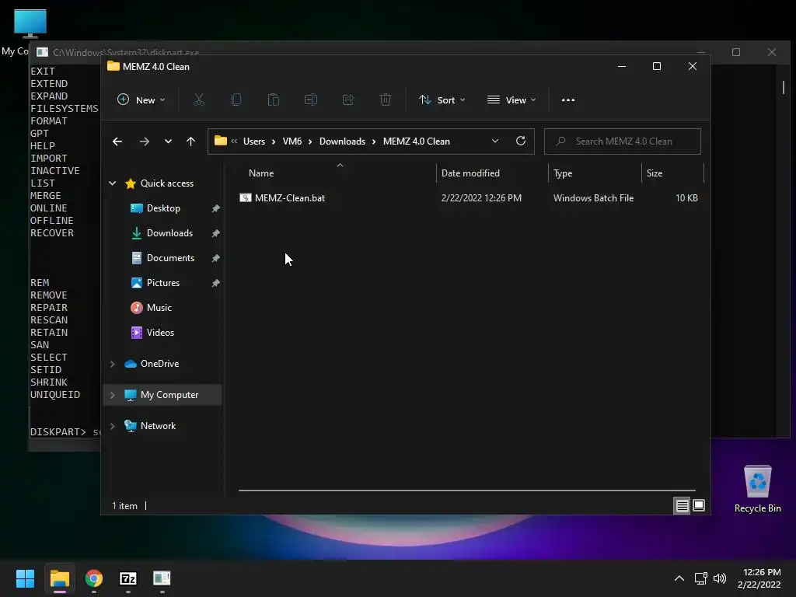Click the Share icon in toolbar
The width and height of the screenshot is (796, 597).
[348, 100]
